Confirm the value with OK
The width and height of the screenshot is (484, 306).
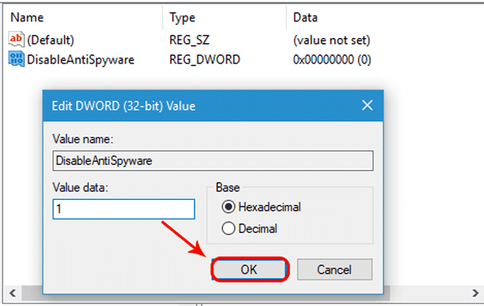coord(250,269)
